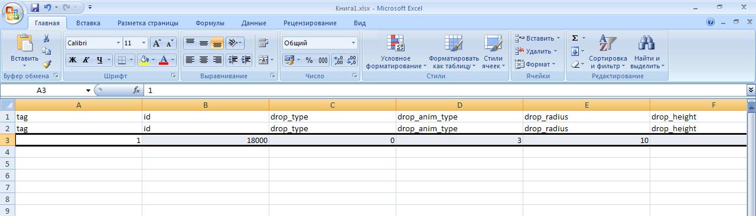Copy selection with the copy icon
The height and width of the screenshot is (216, 756).
47,51
